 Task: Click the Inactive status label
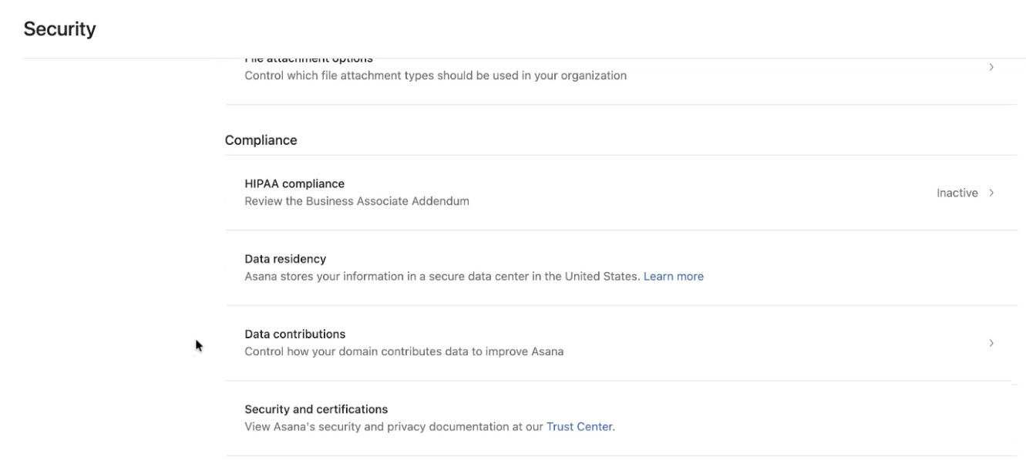(957, 193)
